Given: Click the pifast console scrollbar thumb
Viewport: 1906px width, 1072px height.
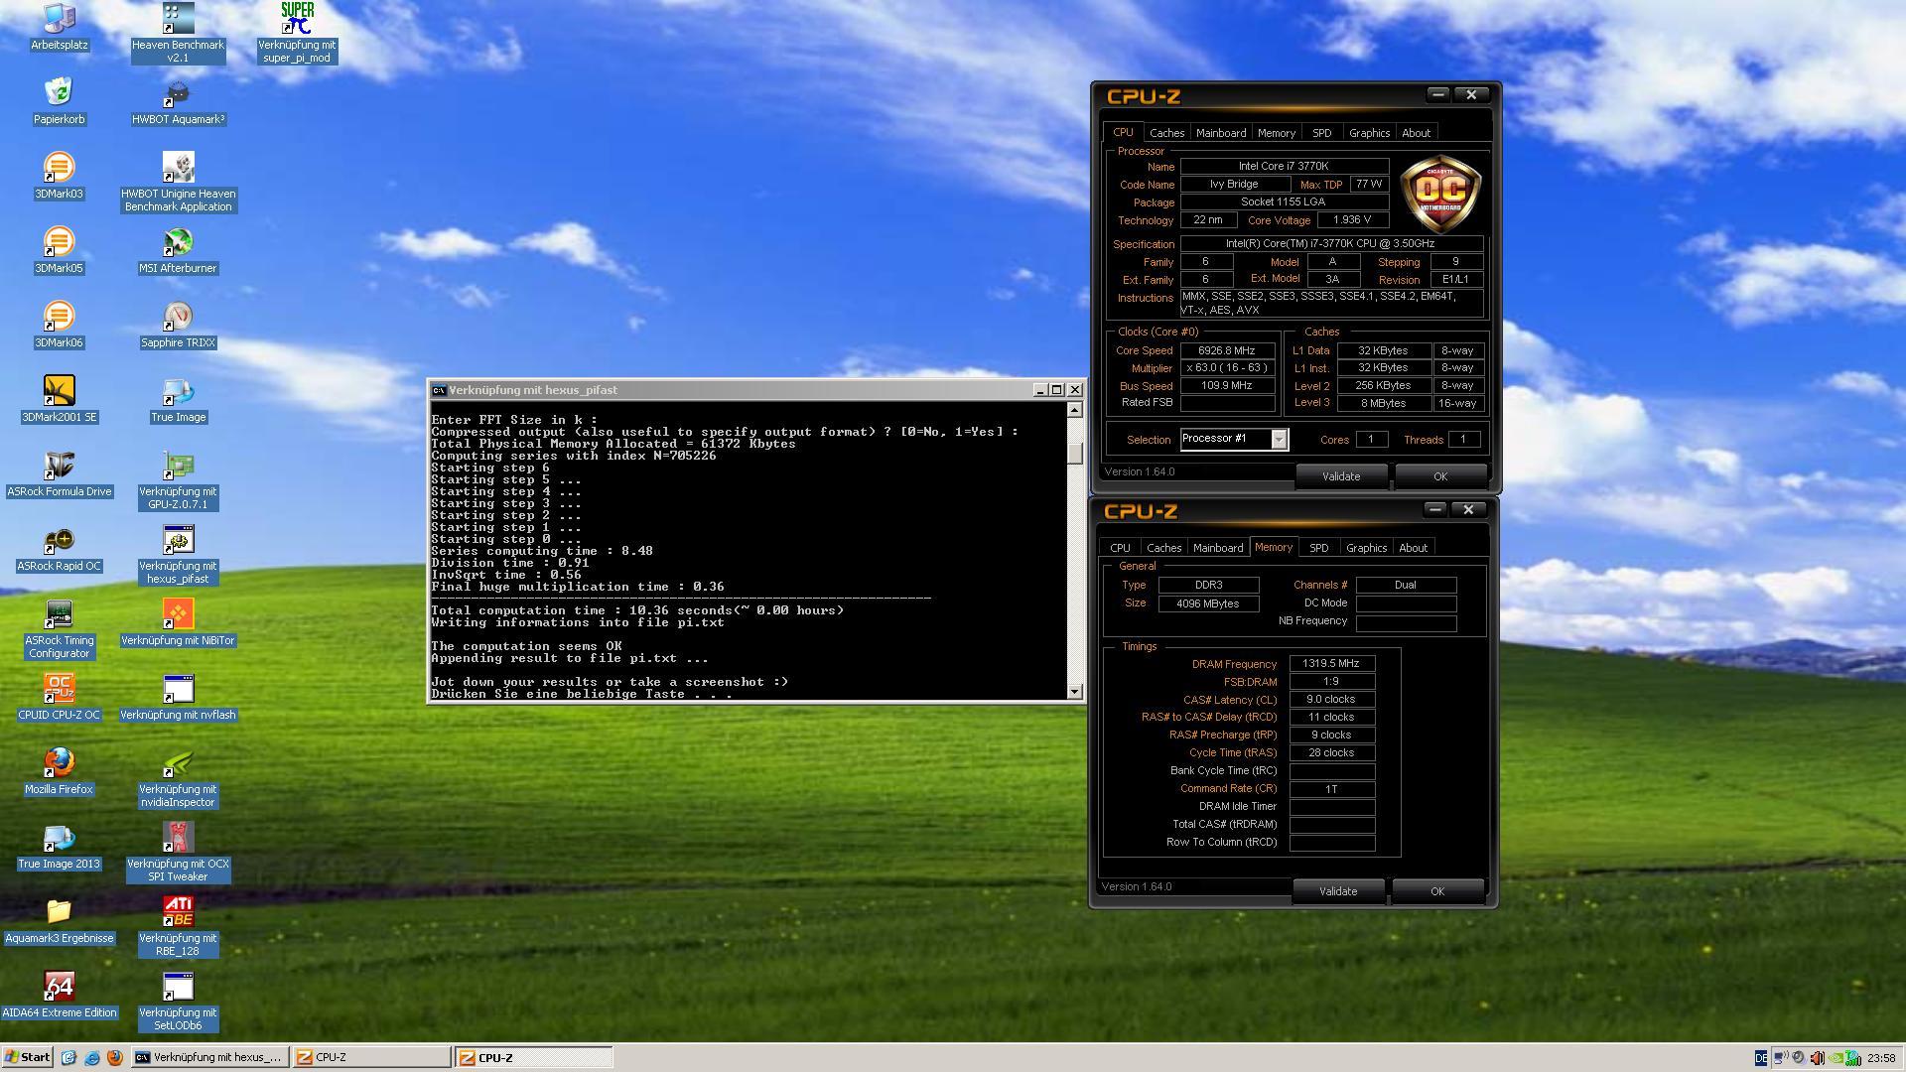Looking at the screenshot, I should (1074, 452).
